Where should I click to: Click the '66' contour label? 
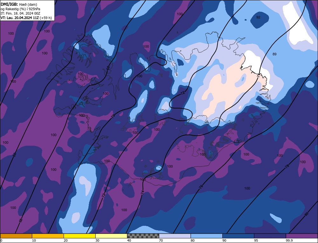14,155
